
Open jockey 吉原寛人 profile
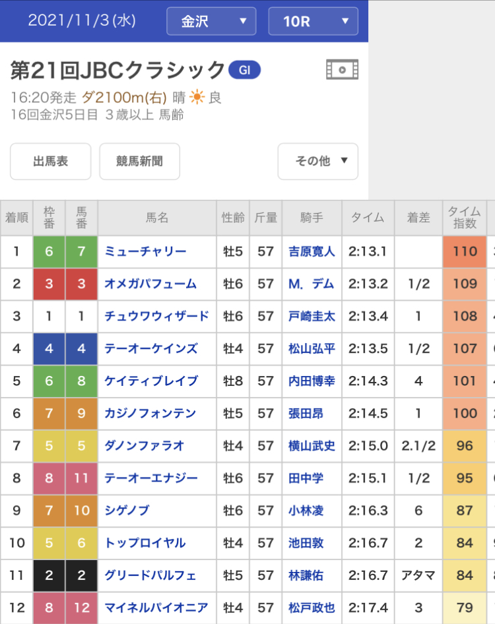pos(312,251)
